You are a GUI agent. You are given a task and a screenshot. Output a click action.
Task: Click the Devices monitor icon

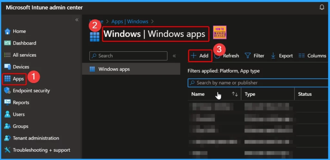[7, 67]
